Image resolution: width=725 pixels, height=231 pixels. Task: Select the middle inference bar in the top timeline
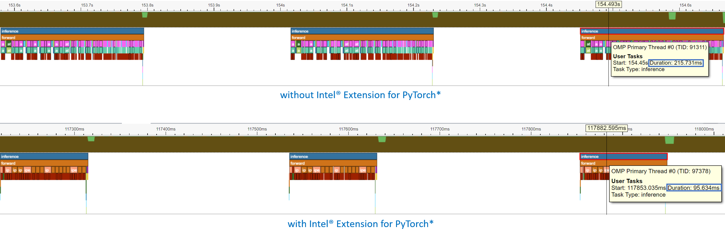362,31
